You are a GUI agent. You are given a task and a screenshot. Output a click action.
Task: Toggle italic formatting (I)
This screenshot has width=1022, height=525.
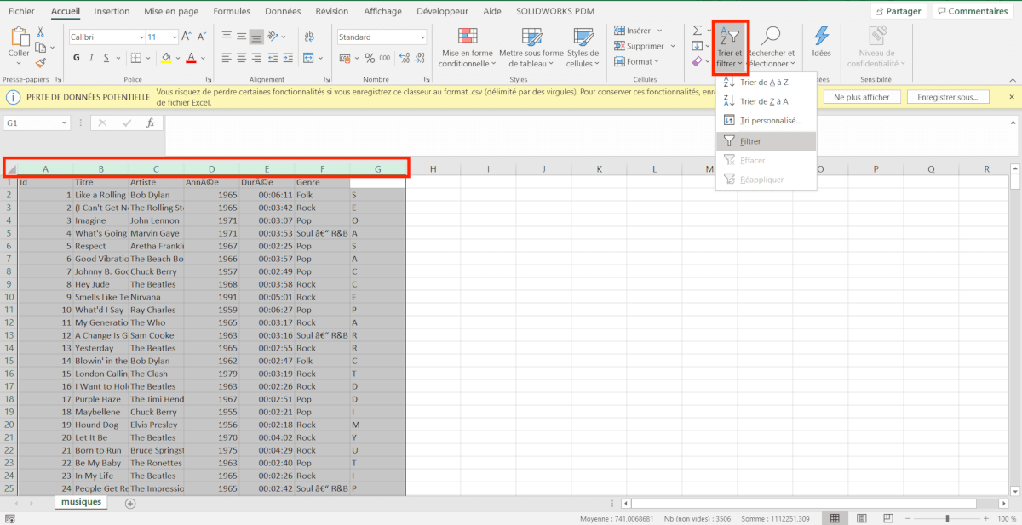pos(90,58)
